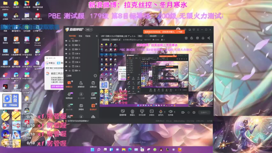The height and width of the screenshot is (153, 272).
Task: Switch to the third scene tab
Action: pos(88,36)
